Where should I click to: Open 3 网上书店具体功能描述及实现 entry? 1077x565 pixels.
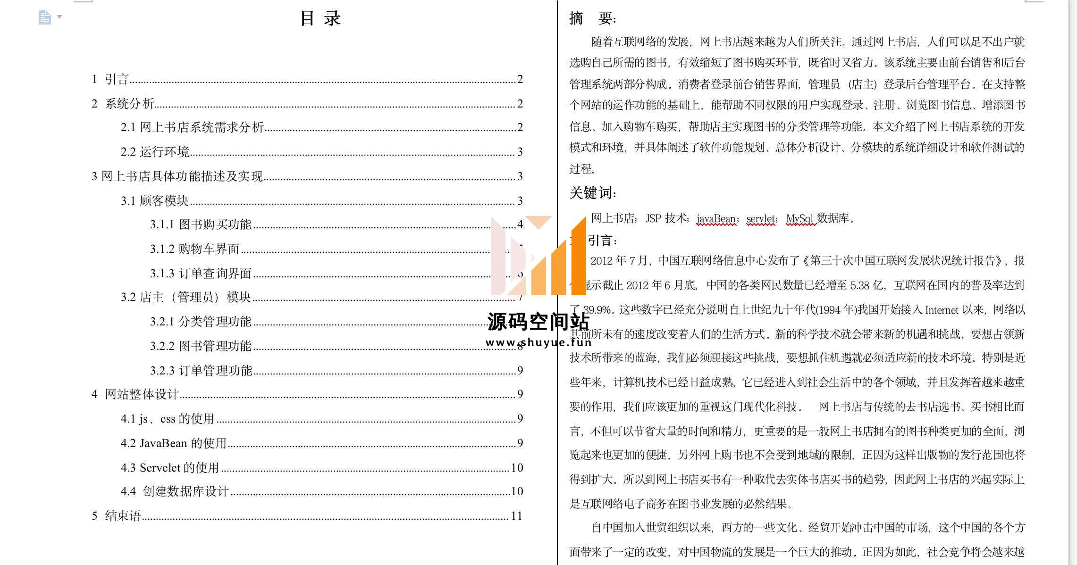pyautogui.click(x=177, y=176)
